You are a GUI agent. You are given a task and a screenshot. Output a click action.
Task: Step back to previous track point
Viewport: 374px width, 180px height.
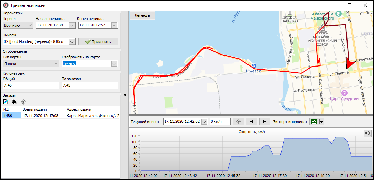[x=251, y=121]
